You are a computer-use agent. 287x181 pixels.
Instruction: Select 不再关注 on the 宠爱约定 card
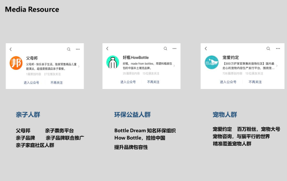255,82
